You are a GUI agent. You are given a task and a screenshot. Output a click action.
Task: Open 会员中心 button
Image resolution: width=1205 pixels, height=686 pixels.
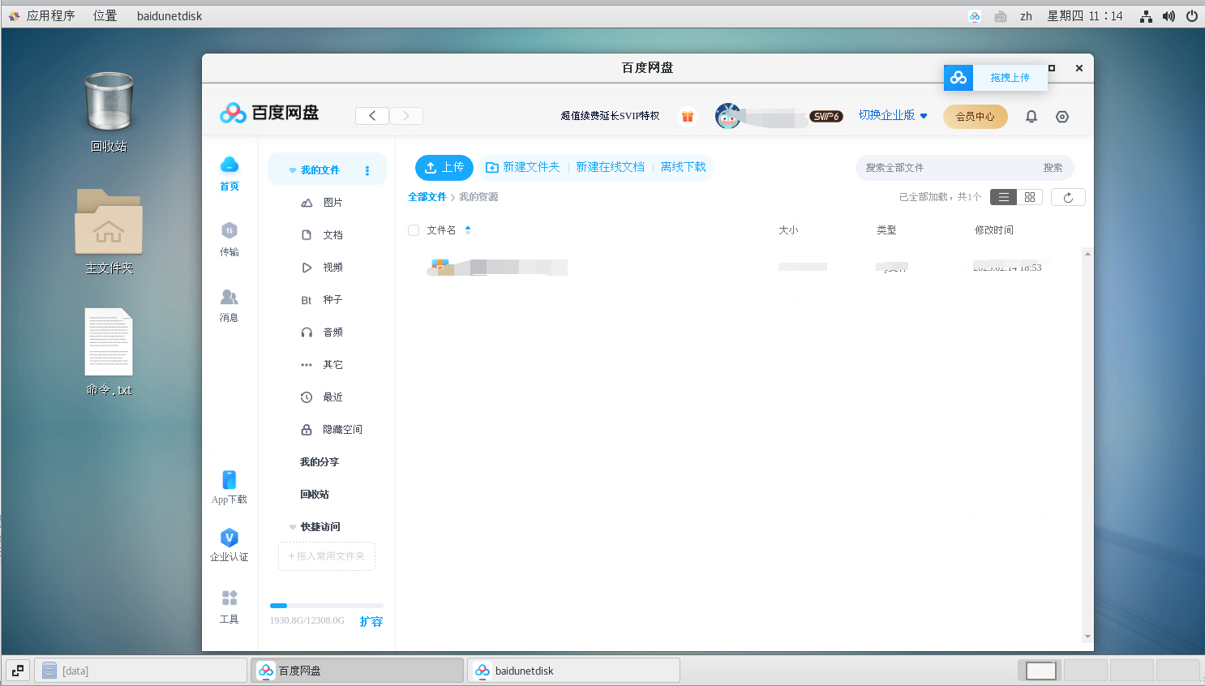pos(976,117)
